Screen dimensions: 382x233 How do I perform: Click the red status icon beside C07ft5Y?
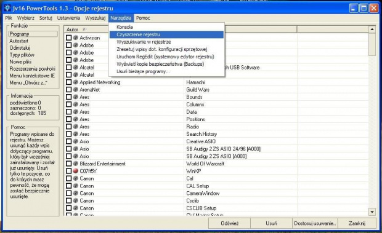(76, 171)
